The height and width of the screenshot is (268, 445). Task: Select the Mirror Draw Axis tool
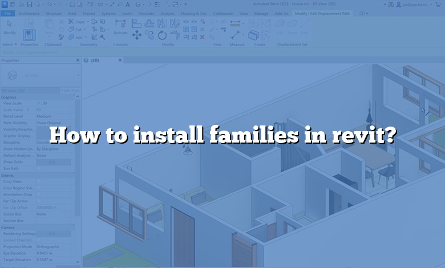[x=175, y=23]
